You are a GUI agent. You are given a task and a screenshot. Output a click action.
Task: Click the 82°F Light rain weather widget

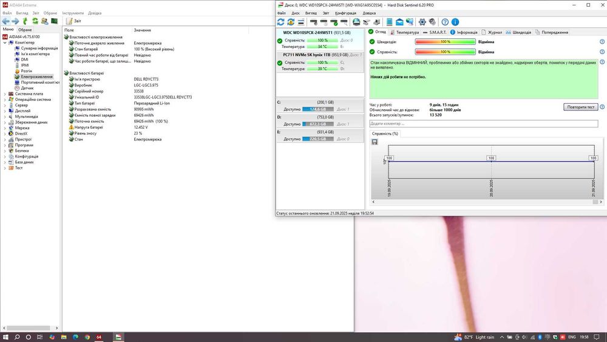click(x=474, y=337)
